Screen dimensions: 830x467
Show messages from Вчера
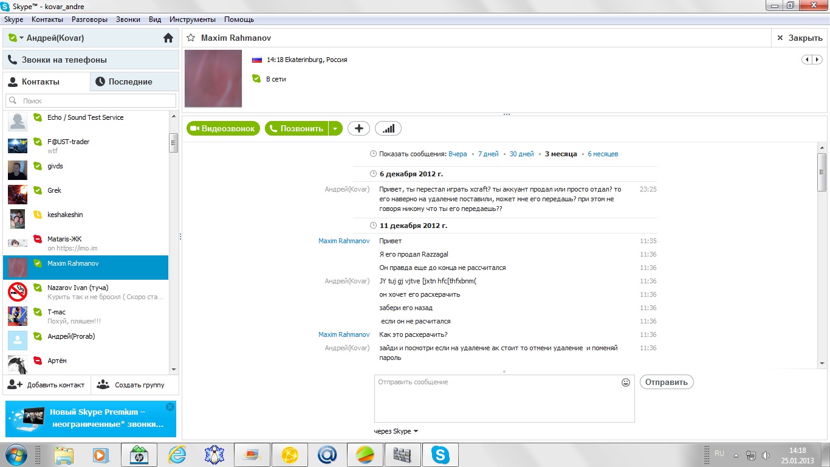tap(458, 154)
